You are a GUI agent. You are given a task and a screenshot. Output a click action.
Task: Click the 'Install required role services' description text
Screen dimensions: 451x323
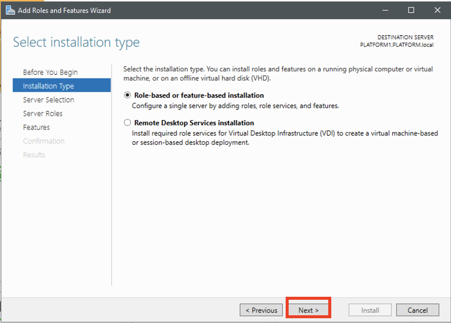(285, 138)
